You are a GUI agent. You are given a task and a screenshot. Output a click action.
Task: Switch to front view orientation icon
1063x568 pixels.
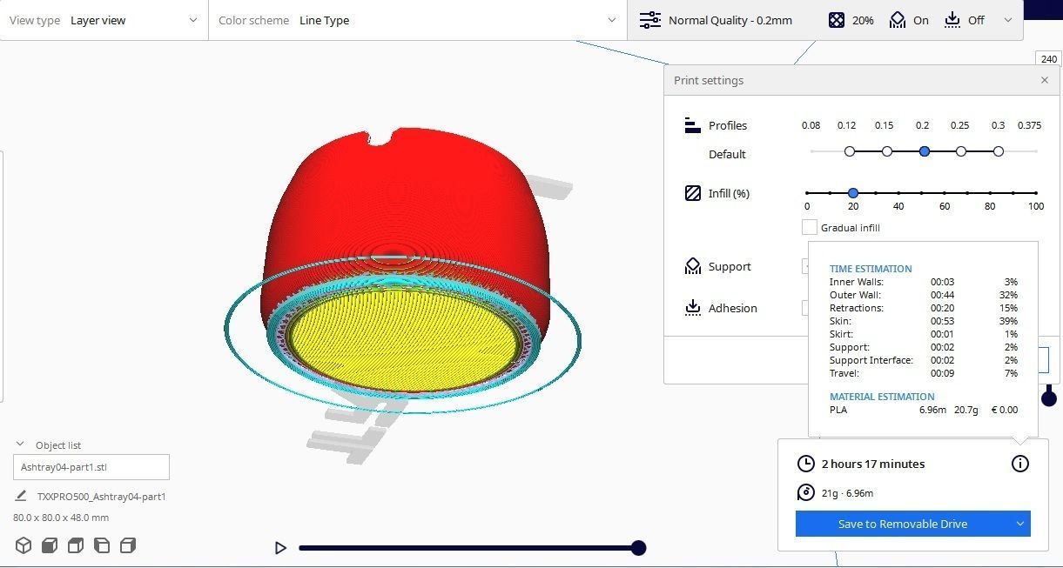click(50, 545)
